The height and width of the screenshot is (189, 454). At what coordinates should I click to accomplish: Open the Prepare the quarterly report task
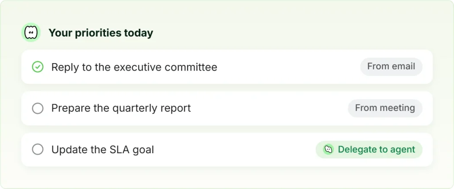[121, 108]
